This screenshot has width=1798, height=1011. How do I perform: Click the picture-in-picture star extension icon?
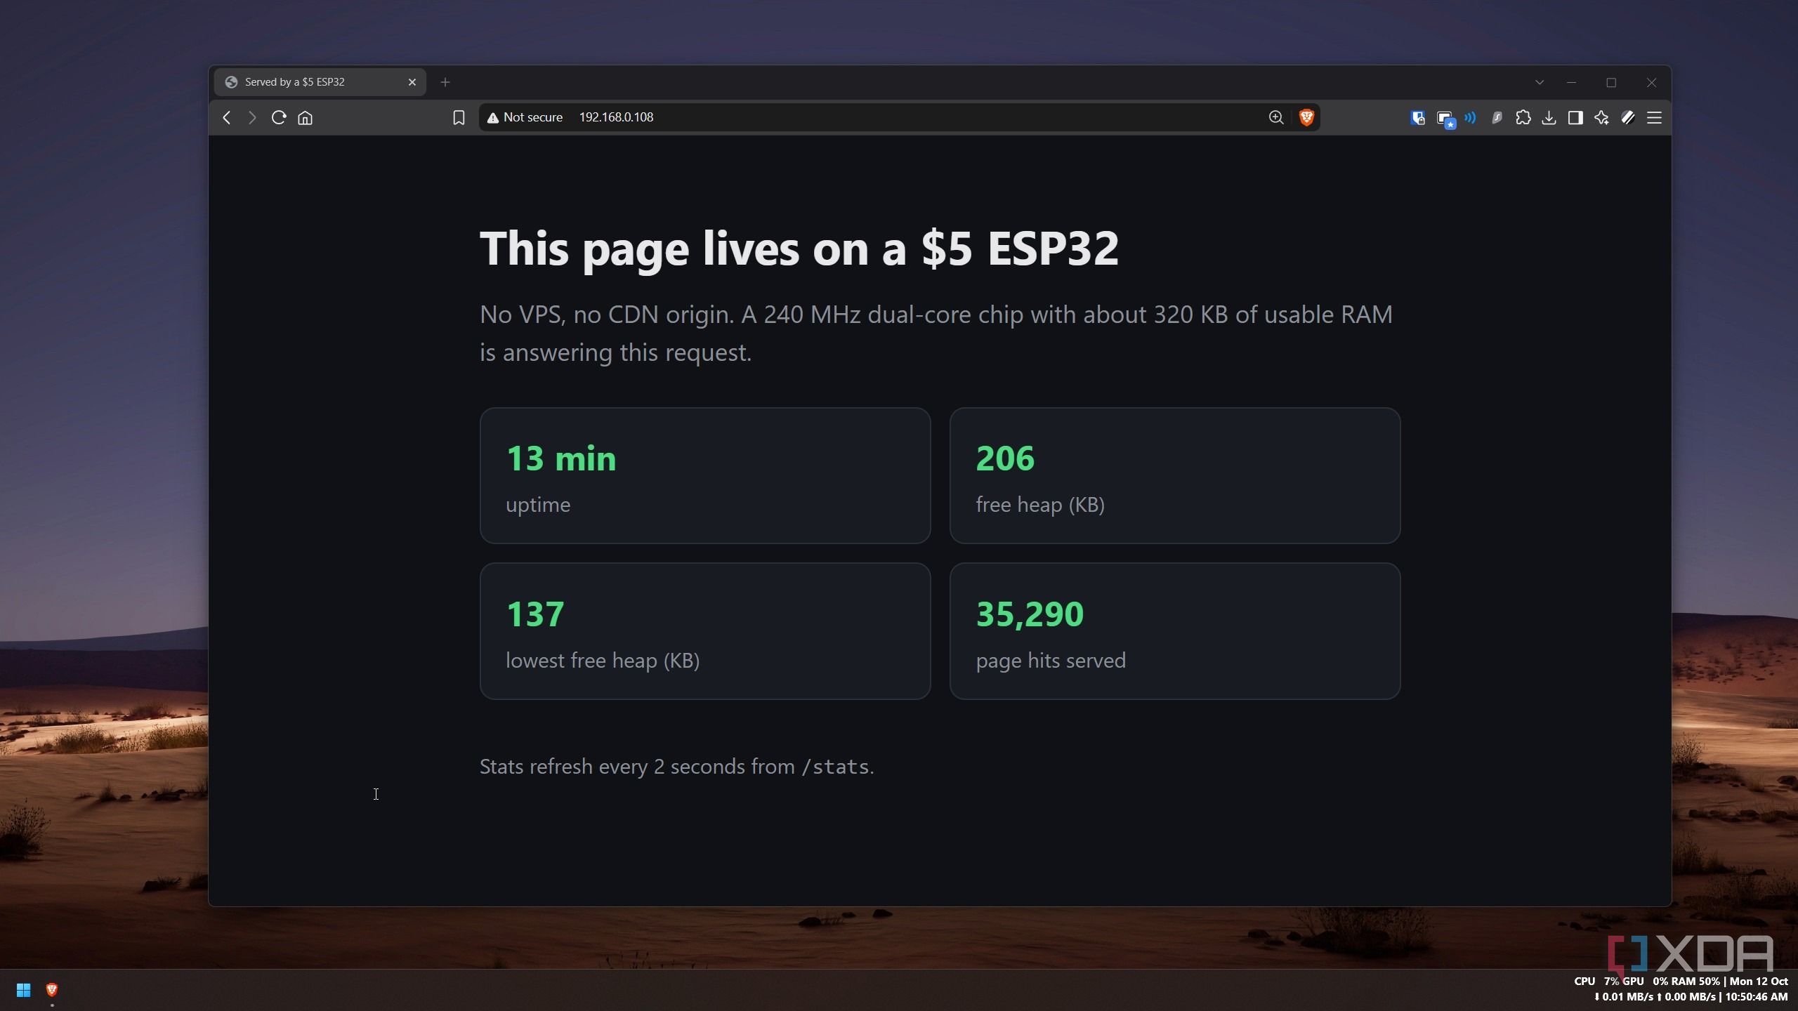[1445, 119]
